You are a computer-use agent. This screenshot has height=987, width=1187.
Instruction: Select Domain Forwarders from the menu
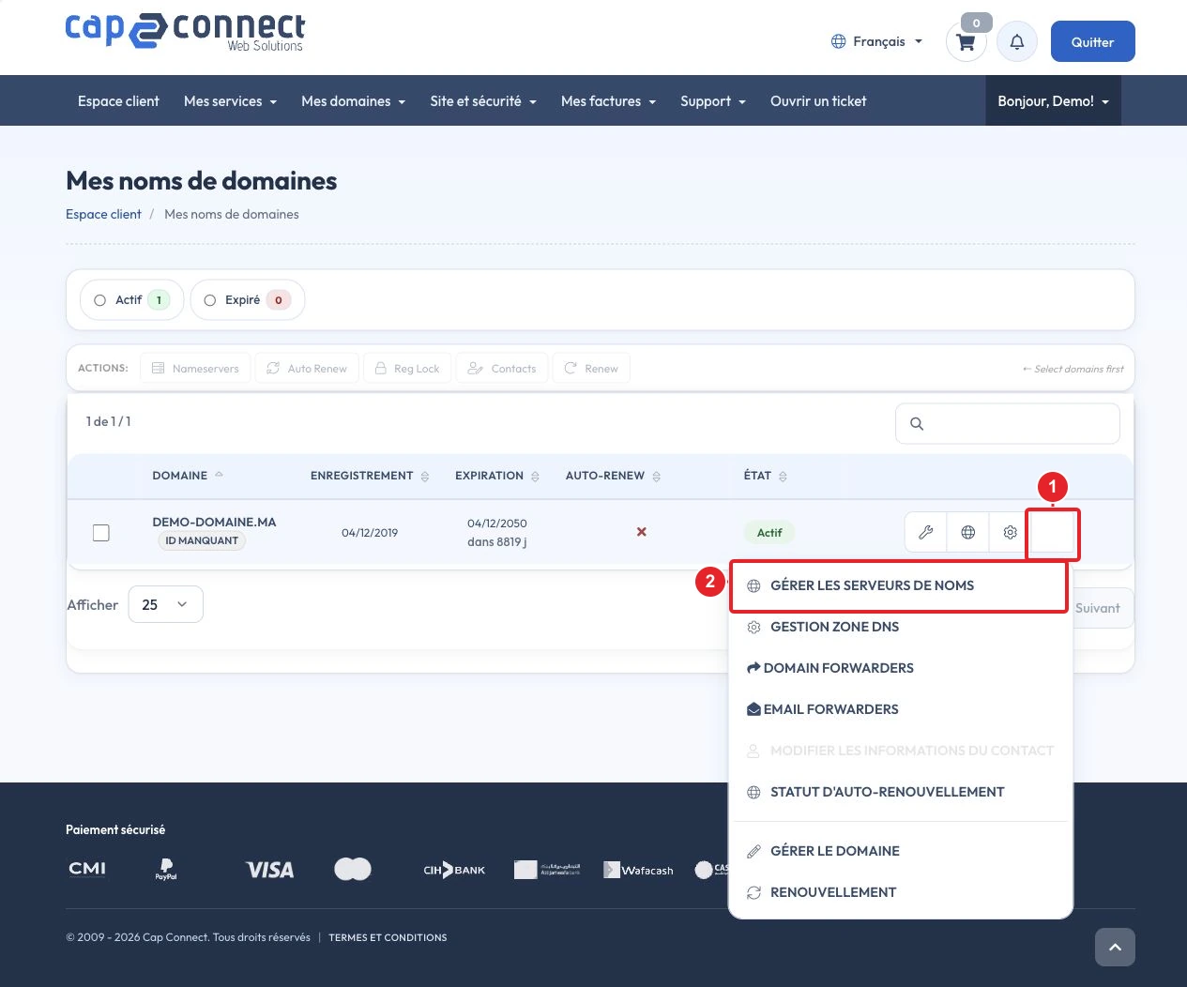[901, 668]
